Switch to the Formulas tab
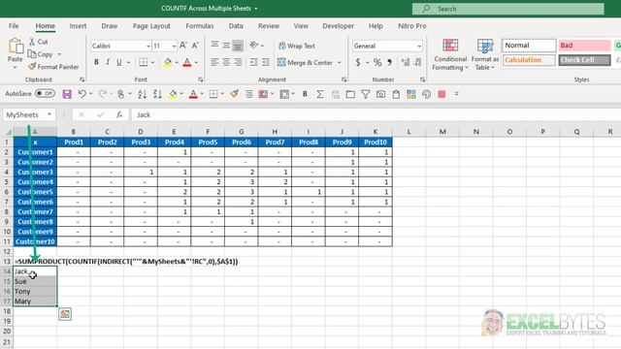Viewport: 621px width, 349px height. point(200,26)
